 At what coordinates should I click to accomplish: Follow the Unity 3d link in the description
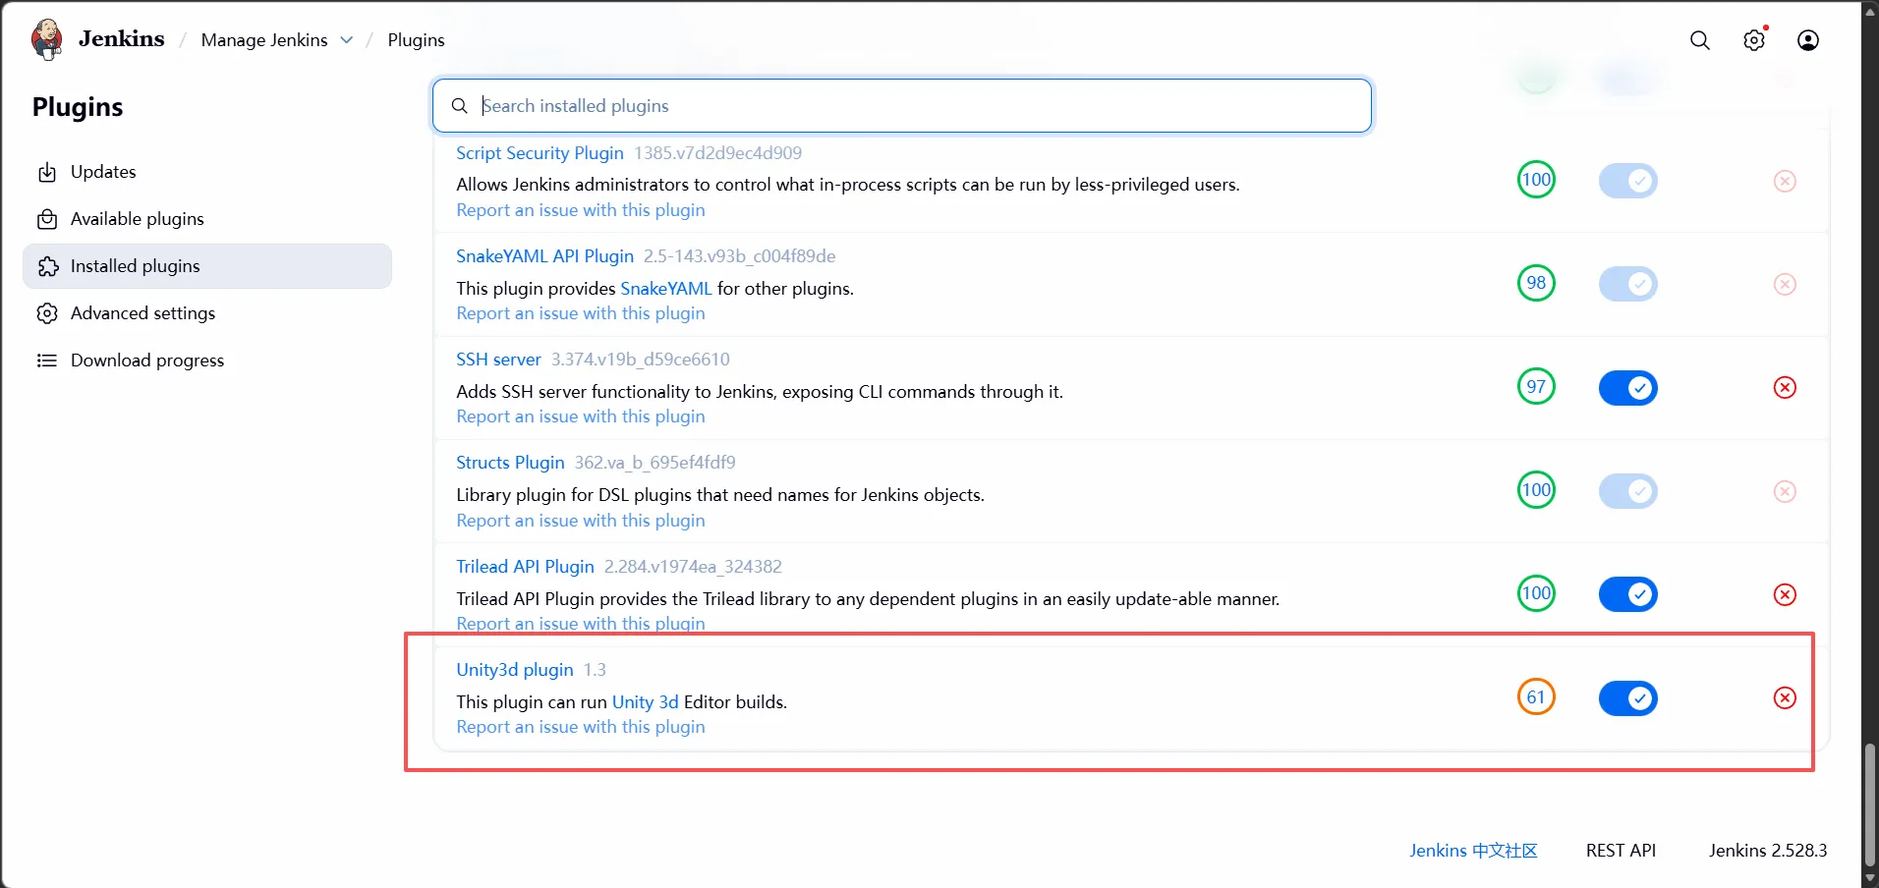[645, 702]
